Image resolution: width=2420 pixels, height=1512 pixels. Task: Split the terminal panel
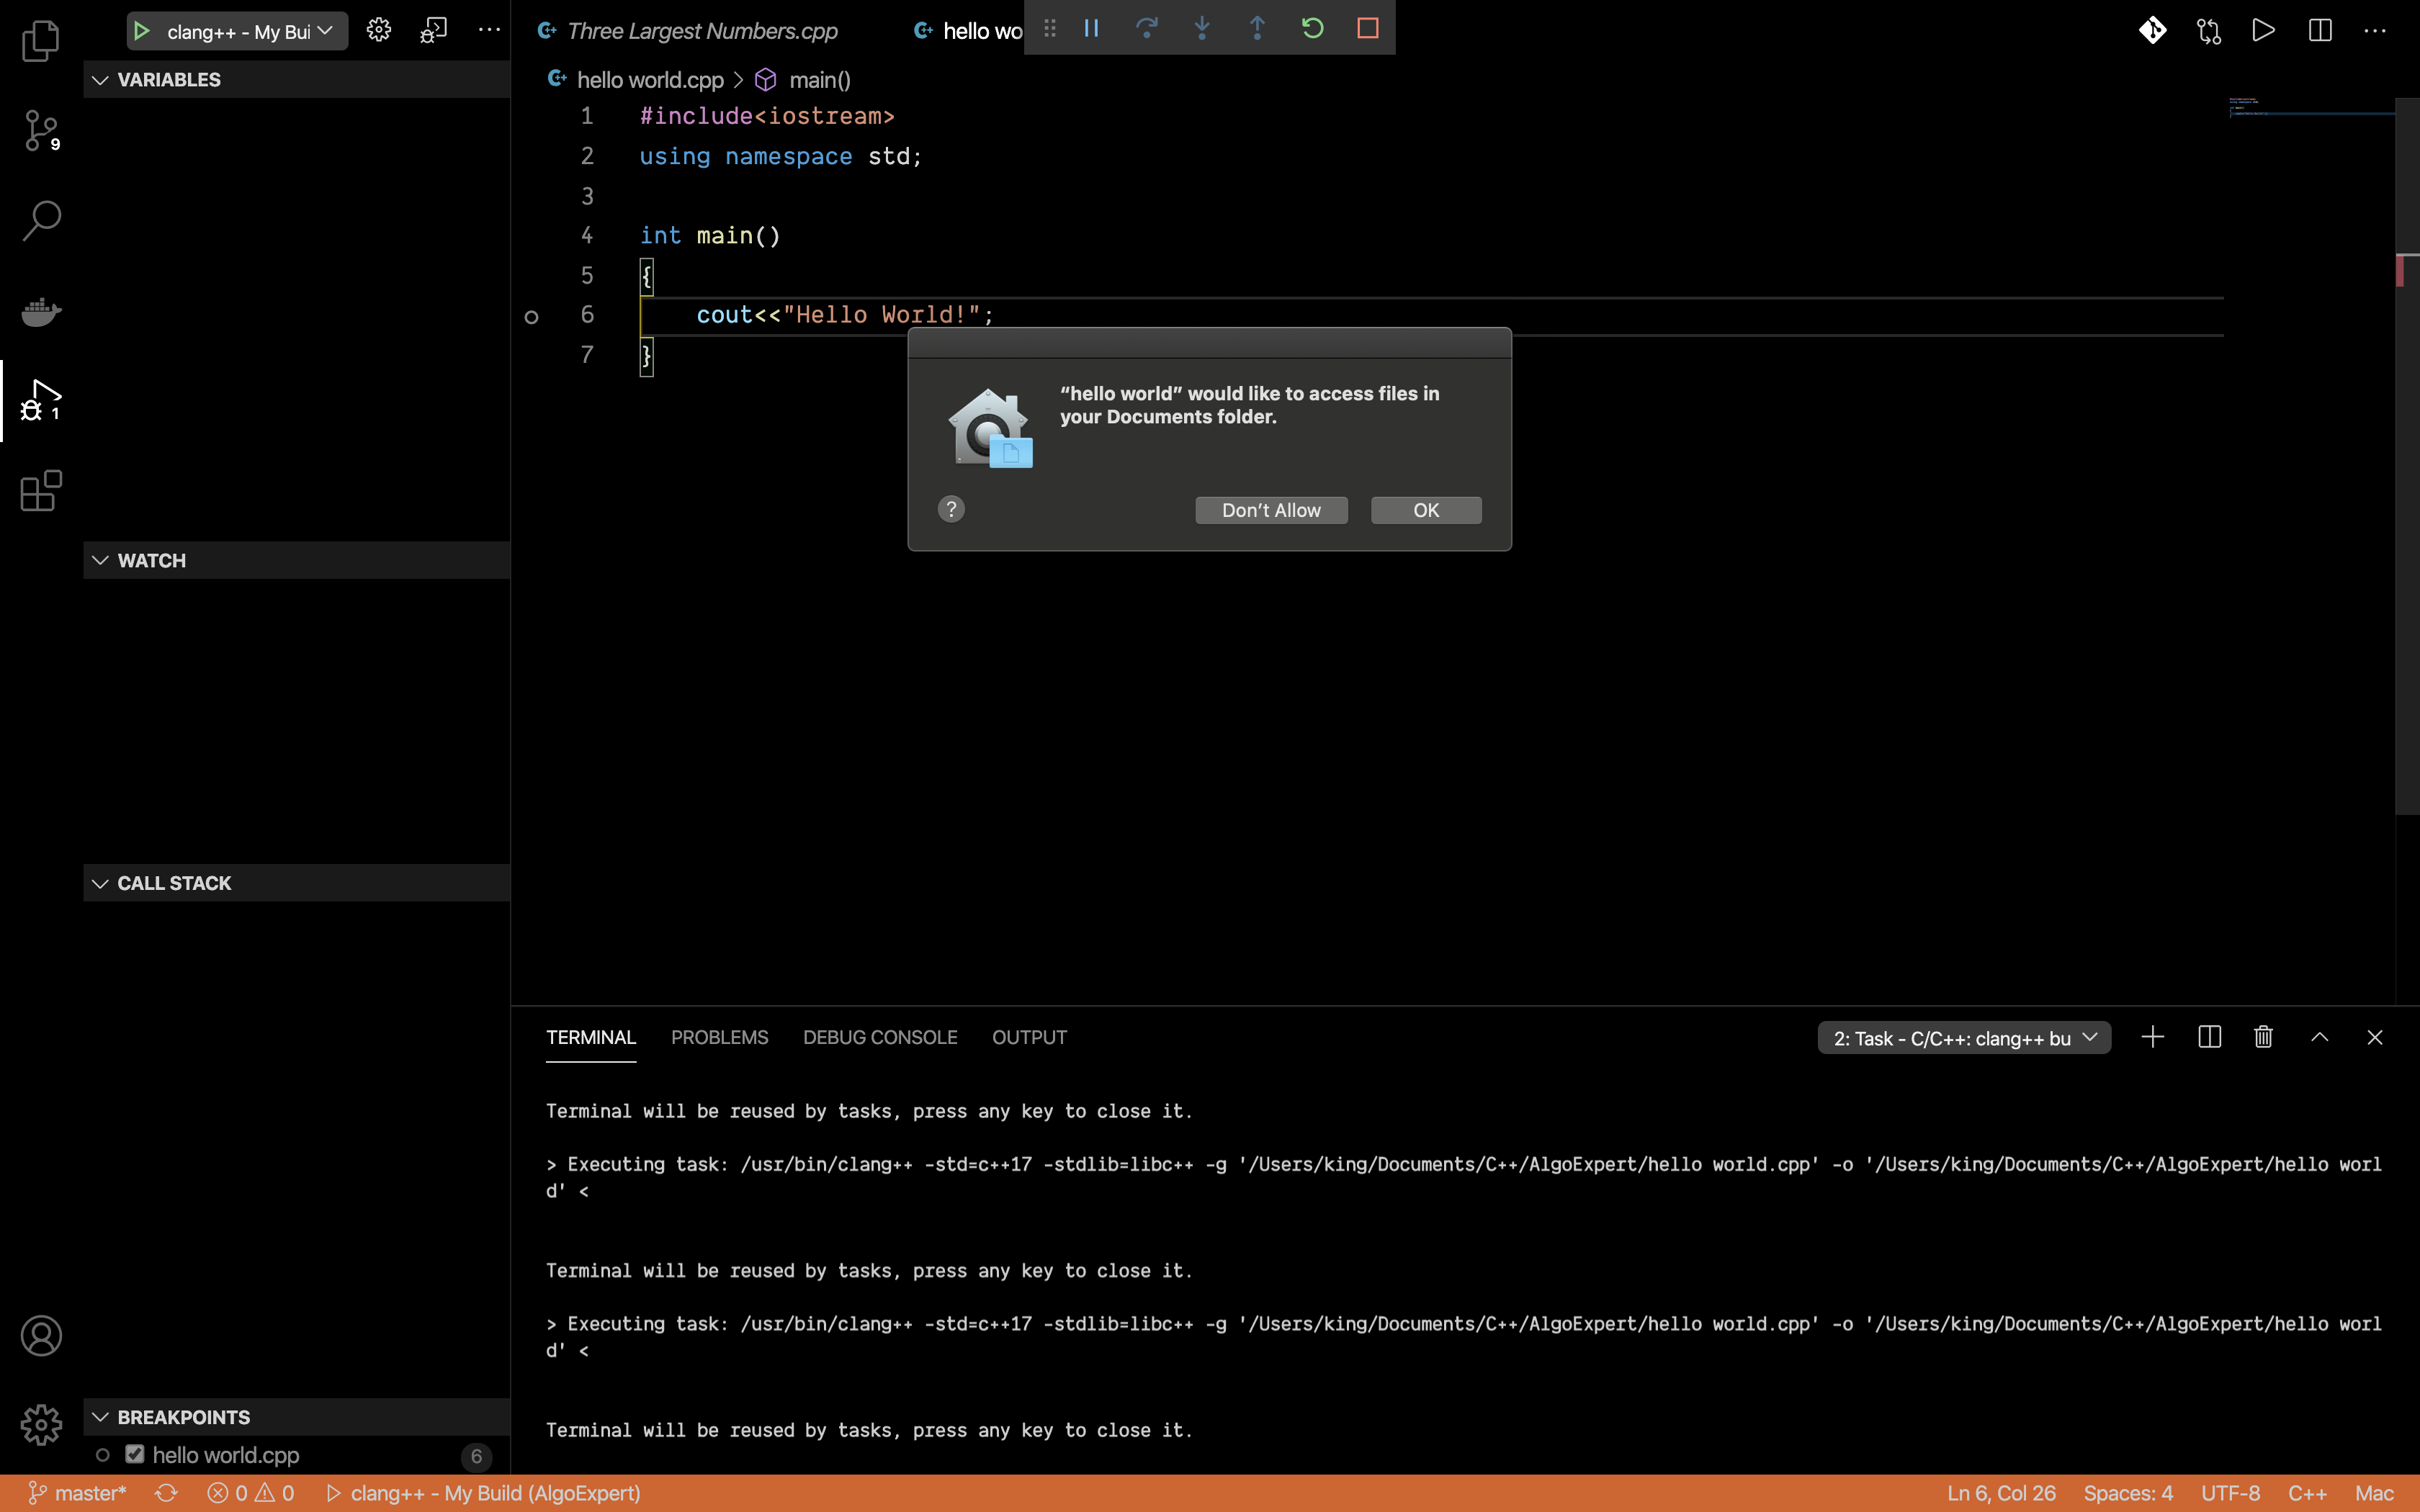pyautogui.click(x=2209, y=1037)
